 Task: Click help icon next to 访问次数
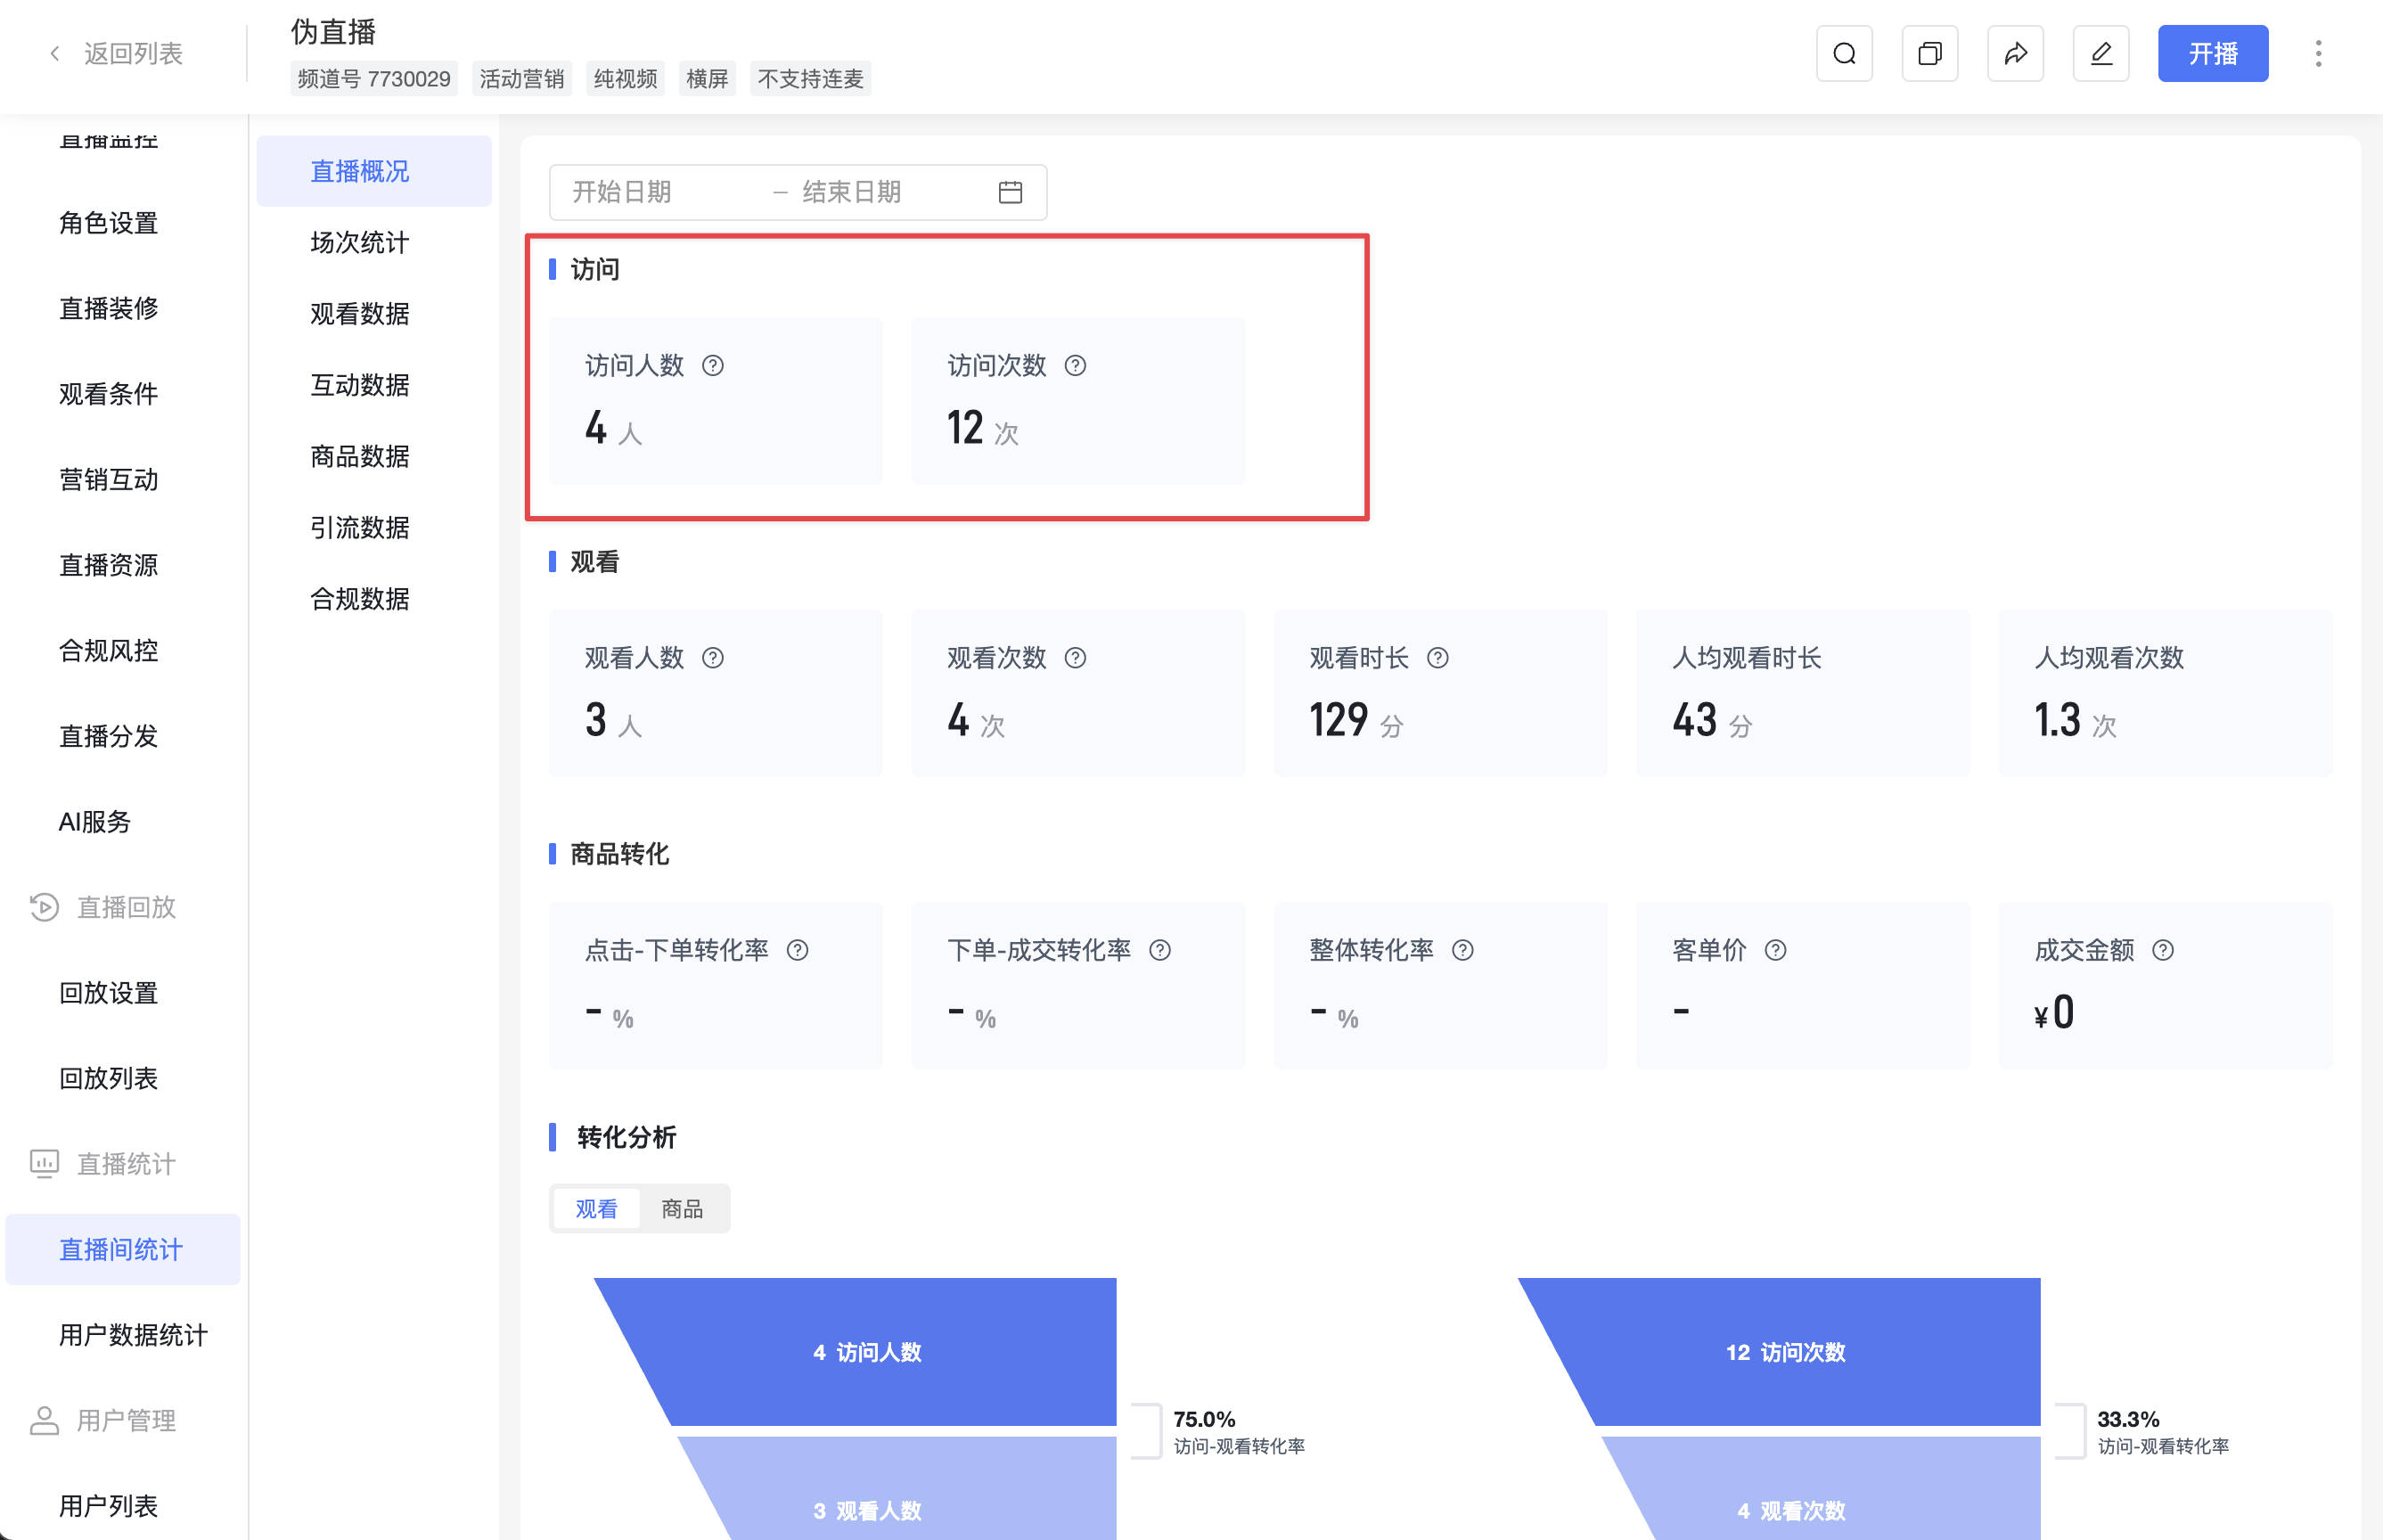(1075, 366)
